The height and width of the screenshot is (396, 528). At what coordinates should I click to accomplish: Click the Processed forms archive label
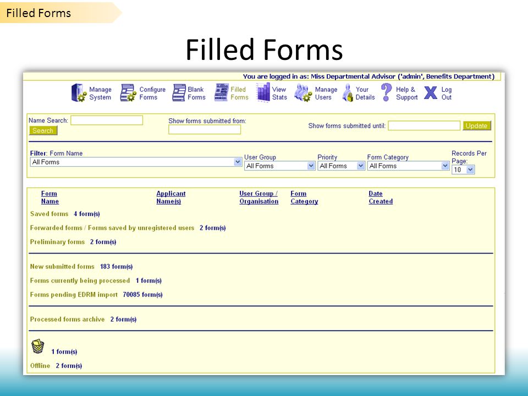(x=67, y=319)
